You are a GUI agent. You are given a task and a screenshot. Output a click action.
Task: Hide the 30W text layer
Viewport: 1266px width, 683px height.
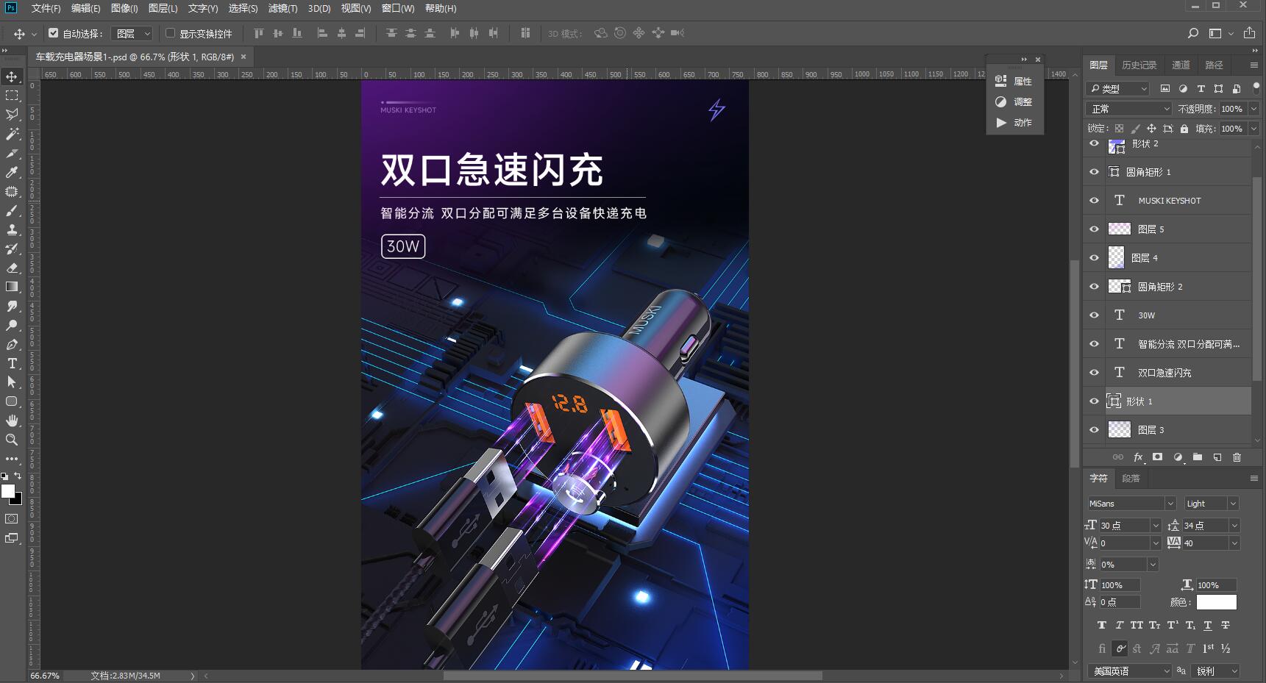click(1094, 315)
